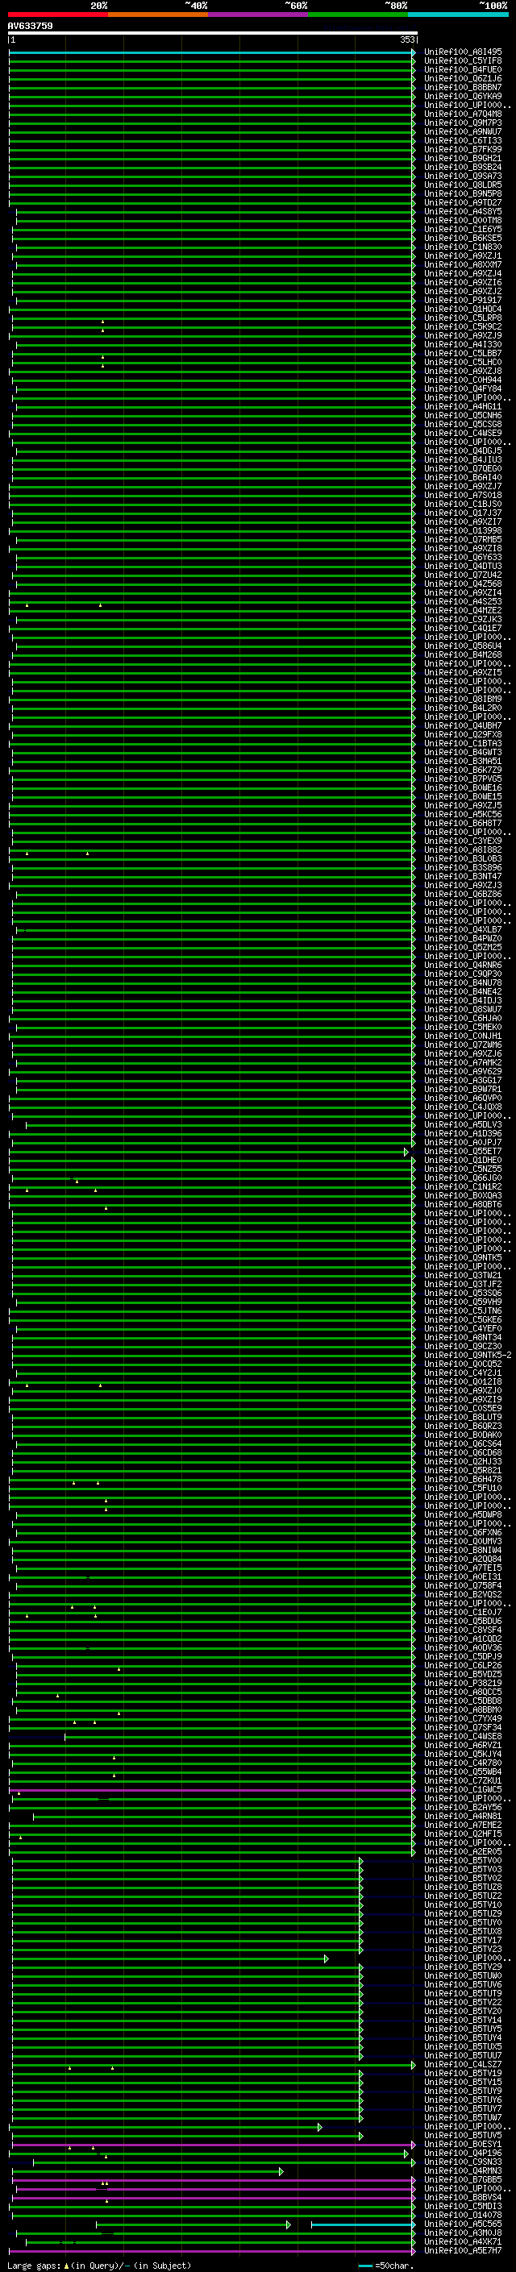Viewport: 516px width, 2272px height.
Task: Select hit label UniRef100_C4WSE9
Action: coord(463,433)
